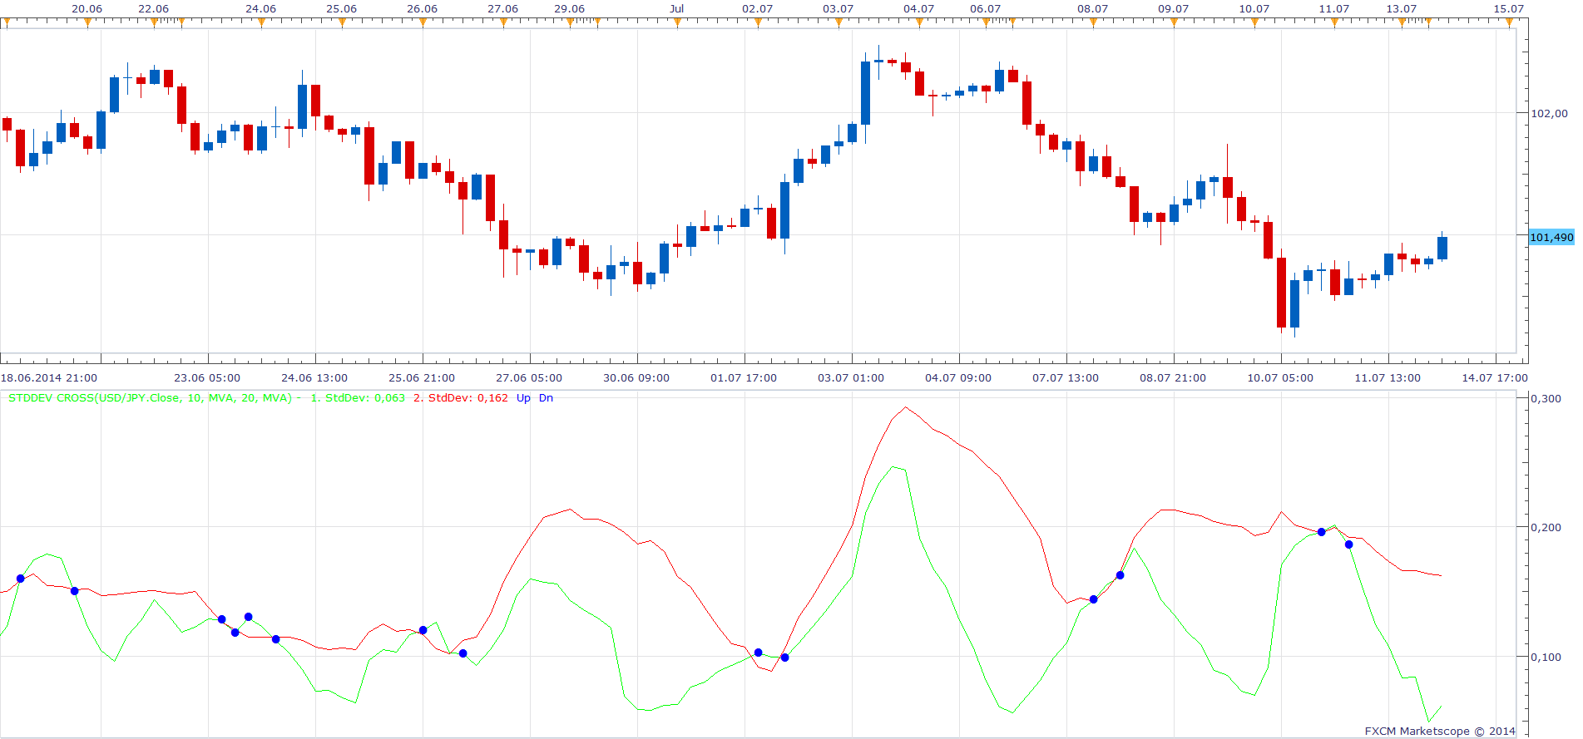Click the blue current price tag 101,490
Image resolution: width=1583 pixels, height=739 pixels.
tap(1551, 237)
